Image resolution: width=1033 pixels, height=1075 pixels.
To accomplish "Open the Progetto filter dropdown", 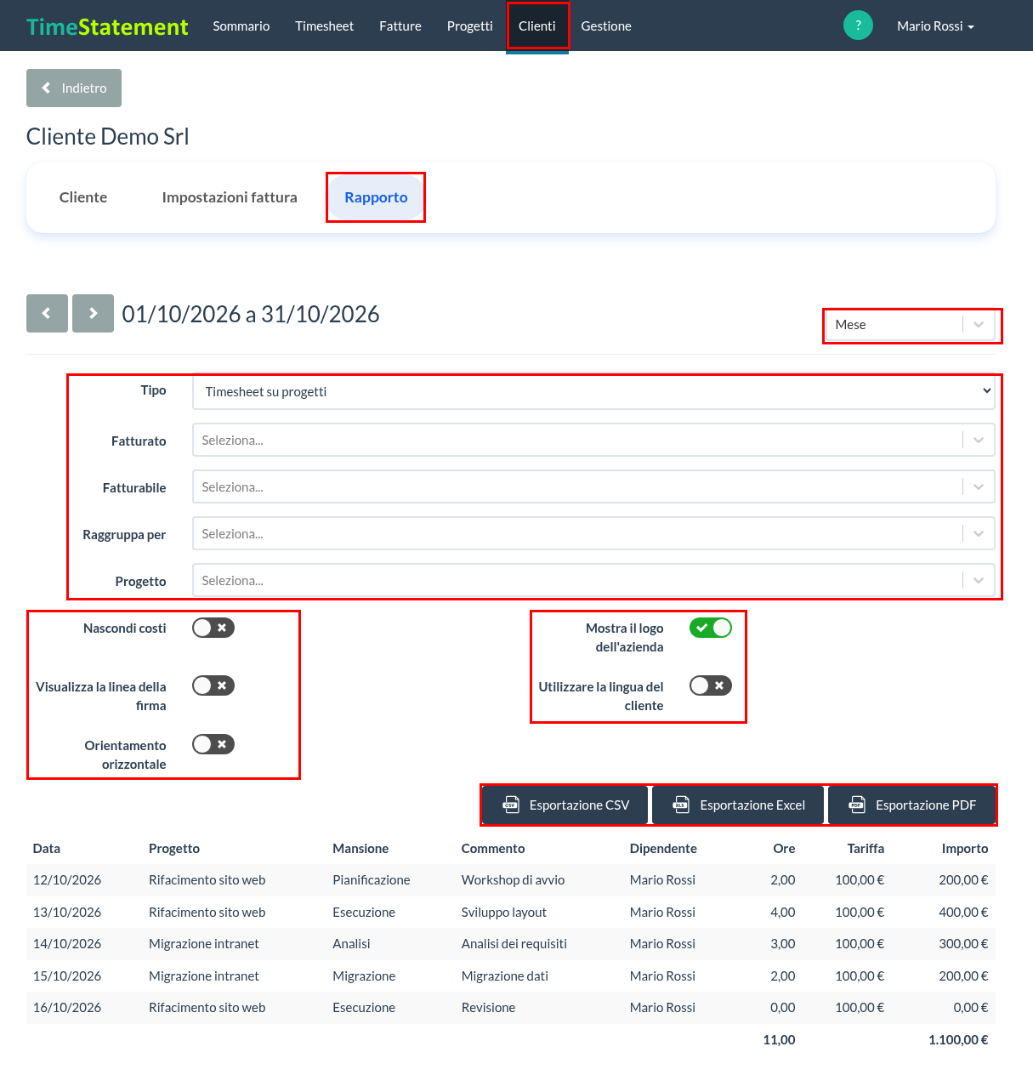I will pyautogui.click(x=593, y=581).
